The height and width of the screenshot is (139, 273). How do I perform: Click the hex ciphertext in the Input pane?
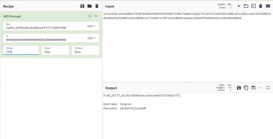[187, 16]
